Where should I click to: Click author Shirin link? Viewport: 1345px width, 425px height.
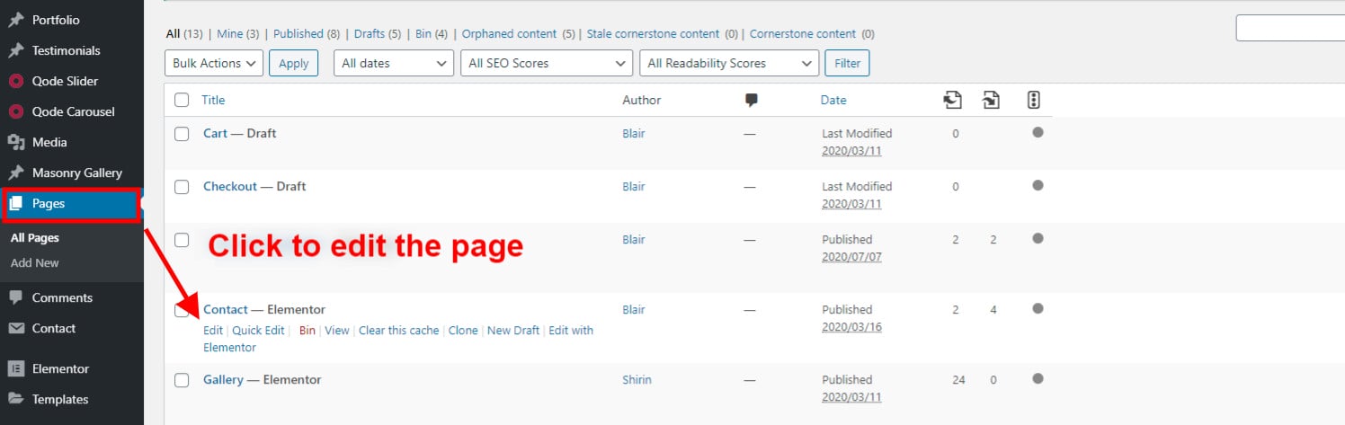click(637, 379)
